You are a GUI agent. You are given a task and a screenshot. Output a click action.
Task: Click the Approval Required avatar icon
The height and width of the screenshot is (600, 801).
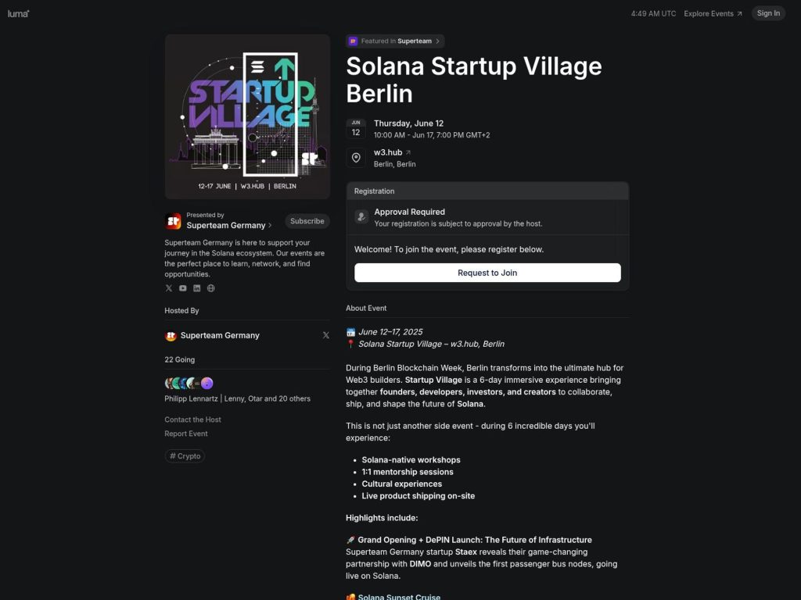click(x=361, y=216)
